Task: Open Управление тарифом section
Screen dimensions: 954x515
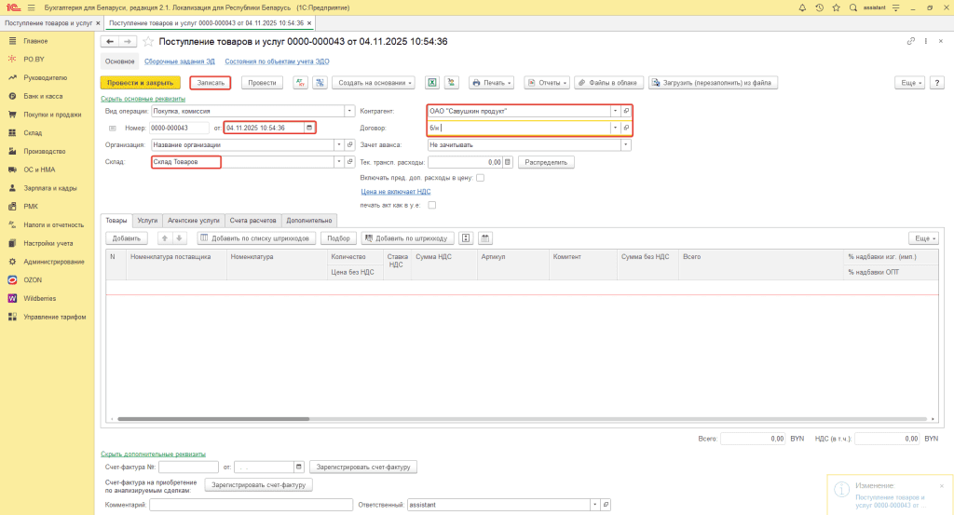Action: pyautogui.click(x=55, y=317)
